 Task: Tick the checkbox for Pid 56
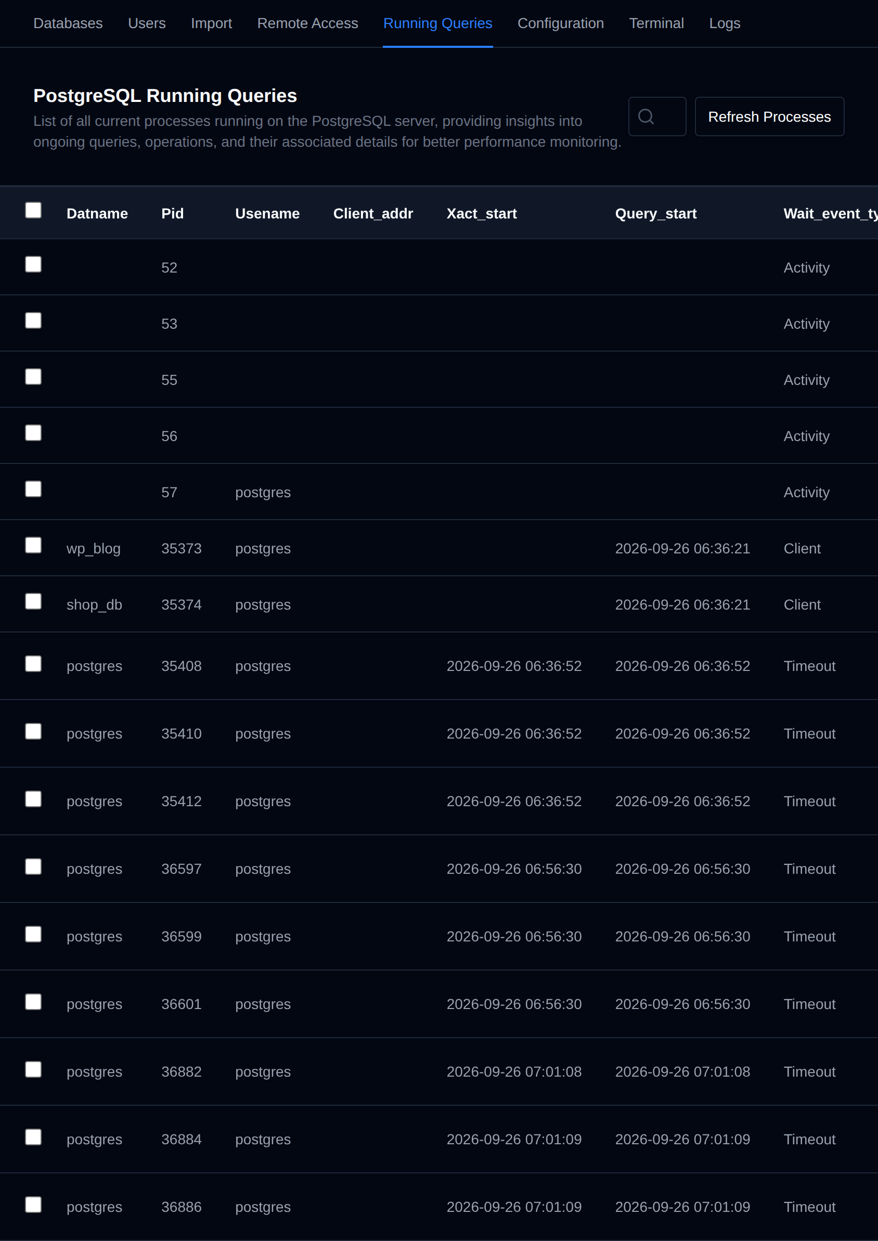tap(33, 433)
